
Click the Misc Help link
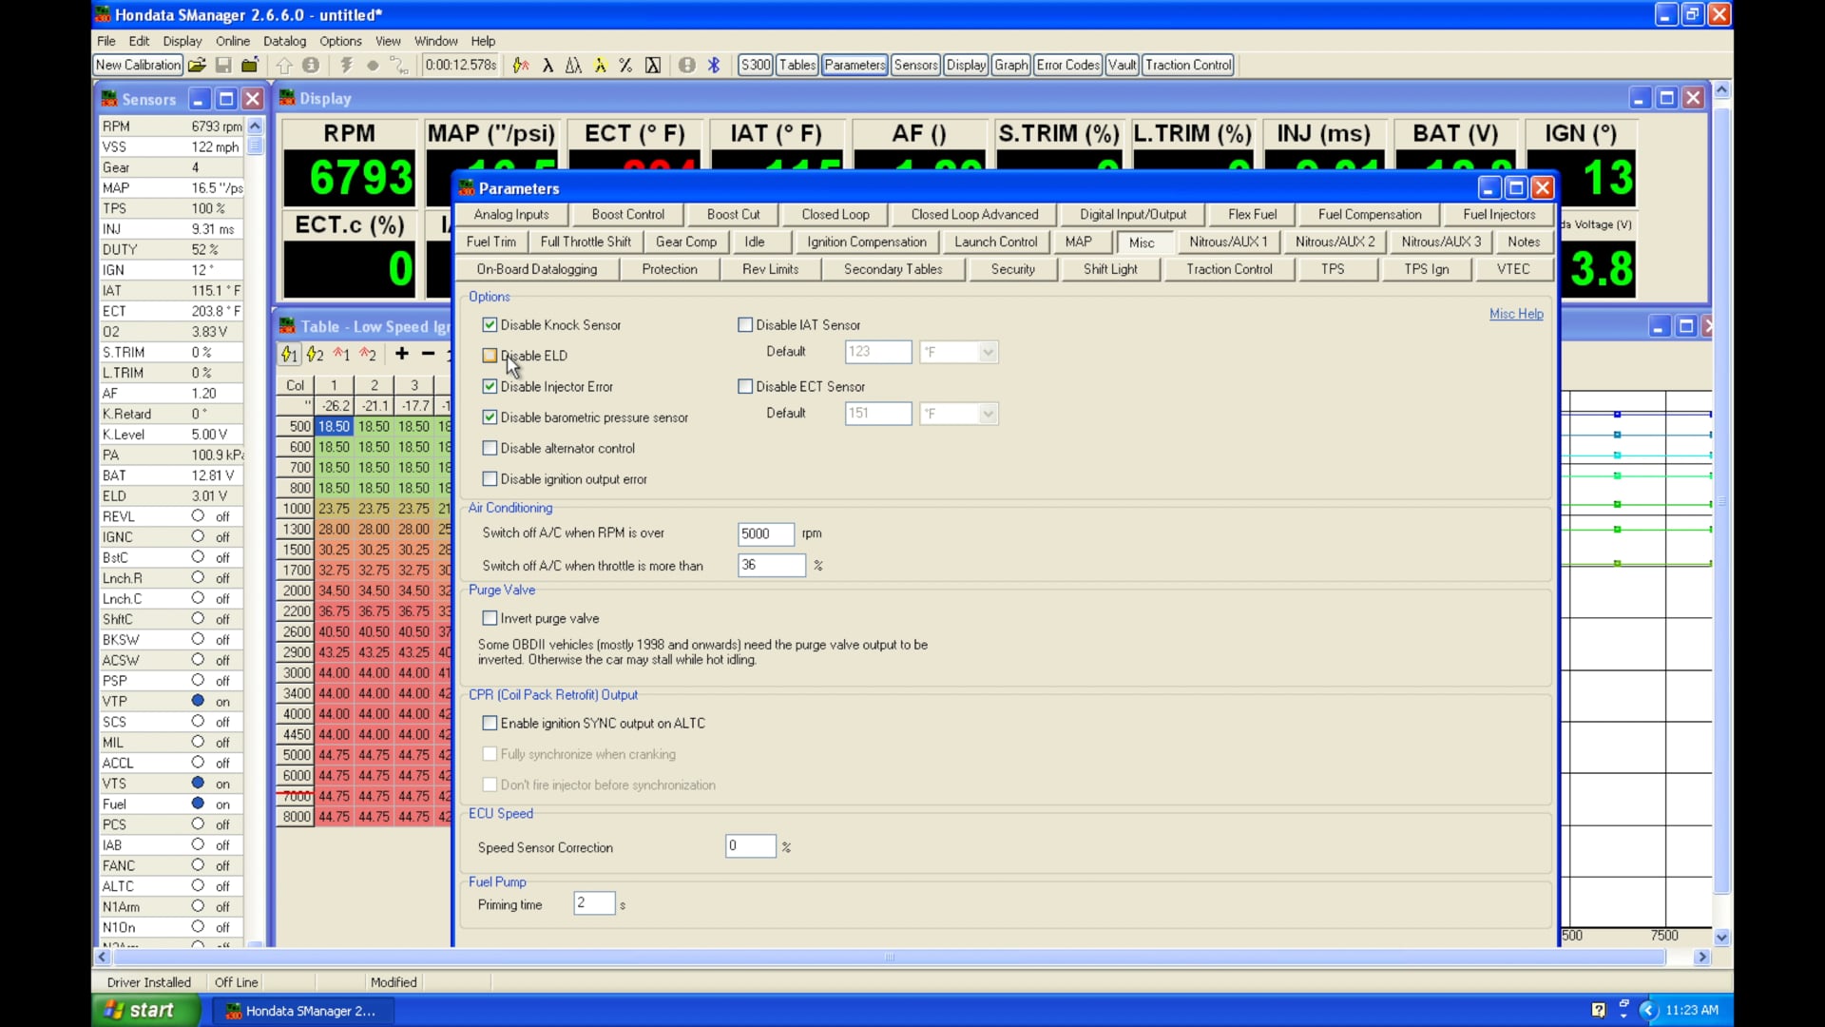pyautogui.click(x=1515, y=314)
